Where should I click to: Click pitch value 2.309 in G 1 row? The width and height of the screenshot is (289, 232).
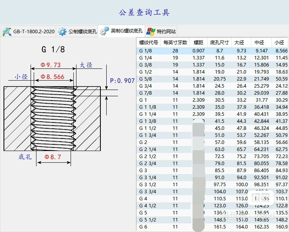point(198,100)
